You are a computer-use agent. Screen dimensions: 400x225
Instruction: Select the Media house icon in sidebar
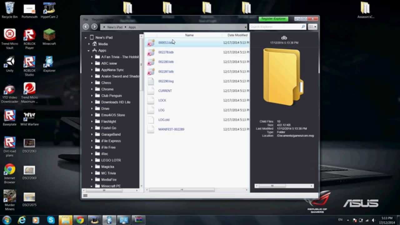tap(95, 44)
